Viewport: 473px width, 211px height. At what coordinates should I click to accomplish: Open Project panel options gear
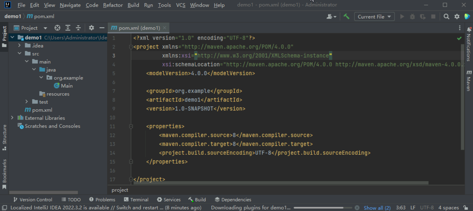click(x=92, y=28)
